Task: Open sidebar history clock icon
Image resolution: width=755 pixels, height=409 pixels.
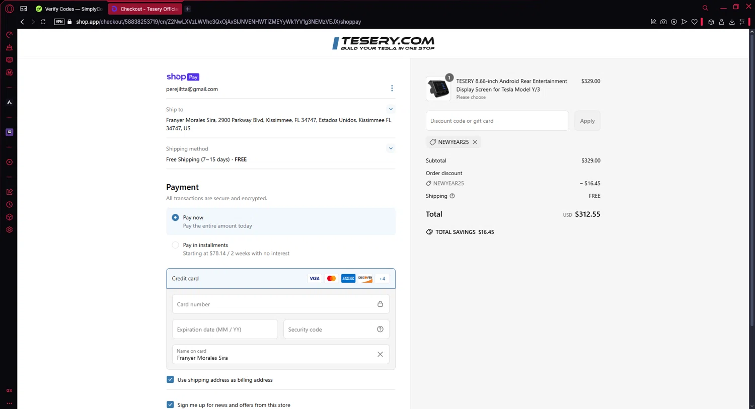Action: (x=9, y=205)
